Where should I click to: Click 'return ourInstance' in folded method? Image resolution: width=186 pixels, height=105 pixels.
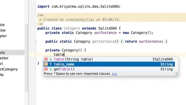[x=143, y=41]
